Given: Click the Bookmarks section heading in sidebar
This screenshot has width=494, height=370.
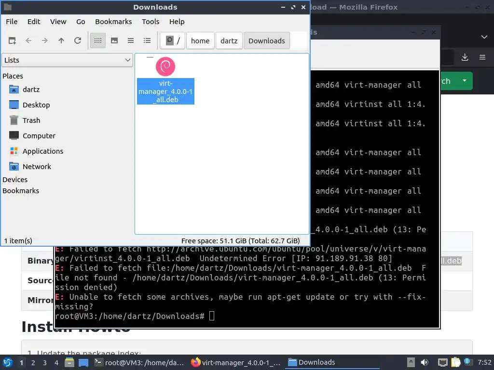Looking at the screenshot, I should [21, 191].
